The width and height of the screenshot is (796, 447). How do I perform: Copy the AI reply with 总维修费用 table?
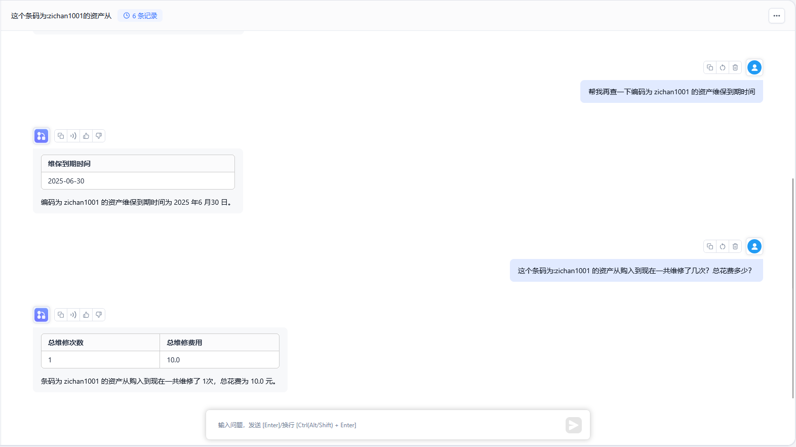[x=61, y=315]
